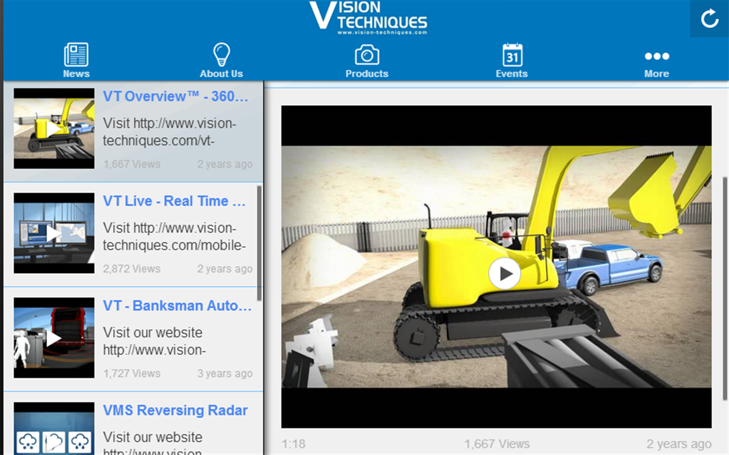This screenshot has height=455, width=729.
Task: Open the VMS Reversing Radar video link
Action: click(174, 411)
